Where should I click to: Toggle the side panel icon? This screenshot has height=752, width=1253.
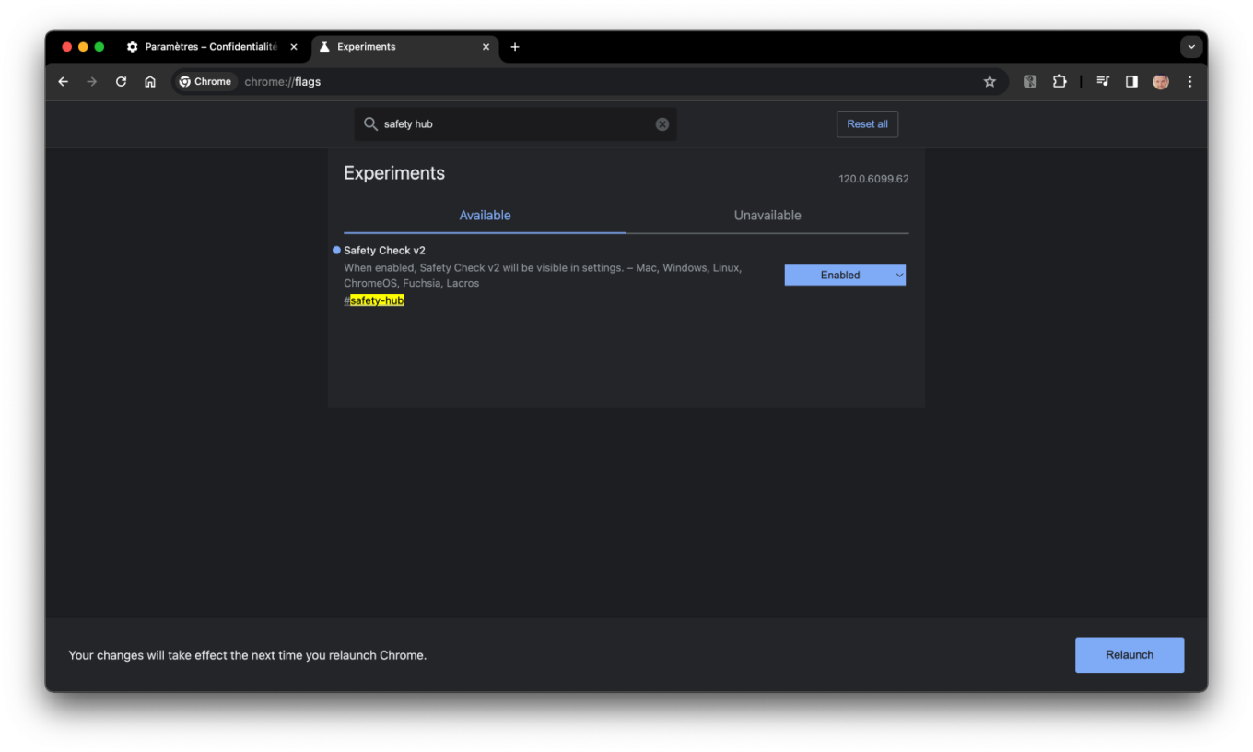[x=1131, y=82]
